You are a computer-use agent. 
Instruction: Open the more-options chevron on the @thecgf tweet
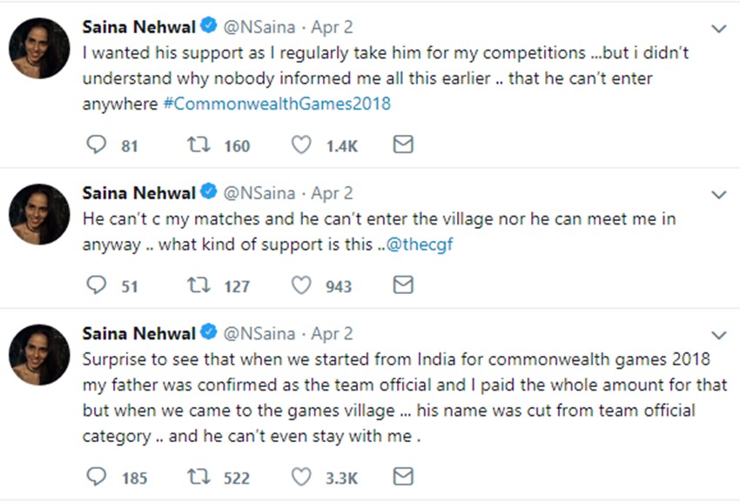tap(718, 194)
